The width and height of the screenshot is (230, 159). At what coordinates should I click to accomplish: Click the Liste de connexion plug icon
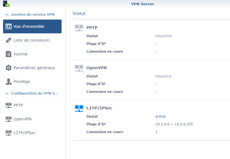(9, 40)
